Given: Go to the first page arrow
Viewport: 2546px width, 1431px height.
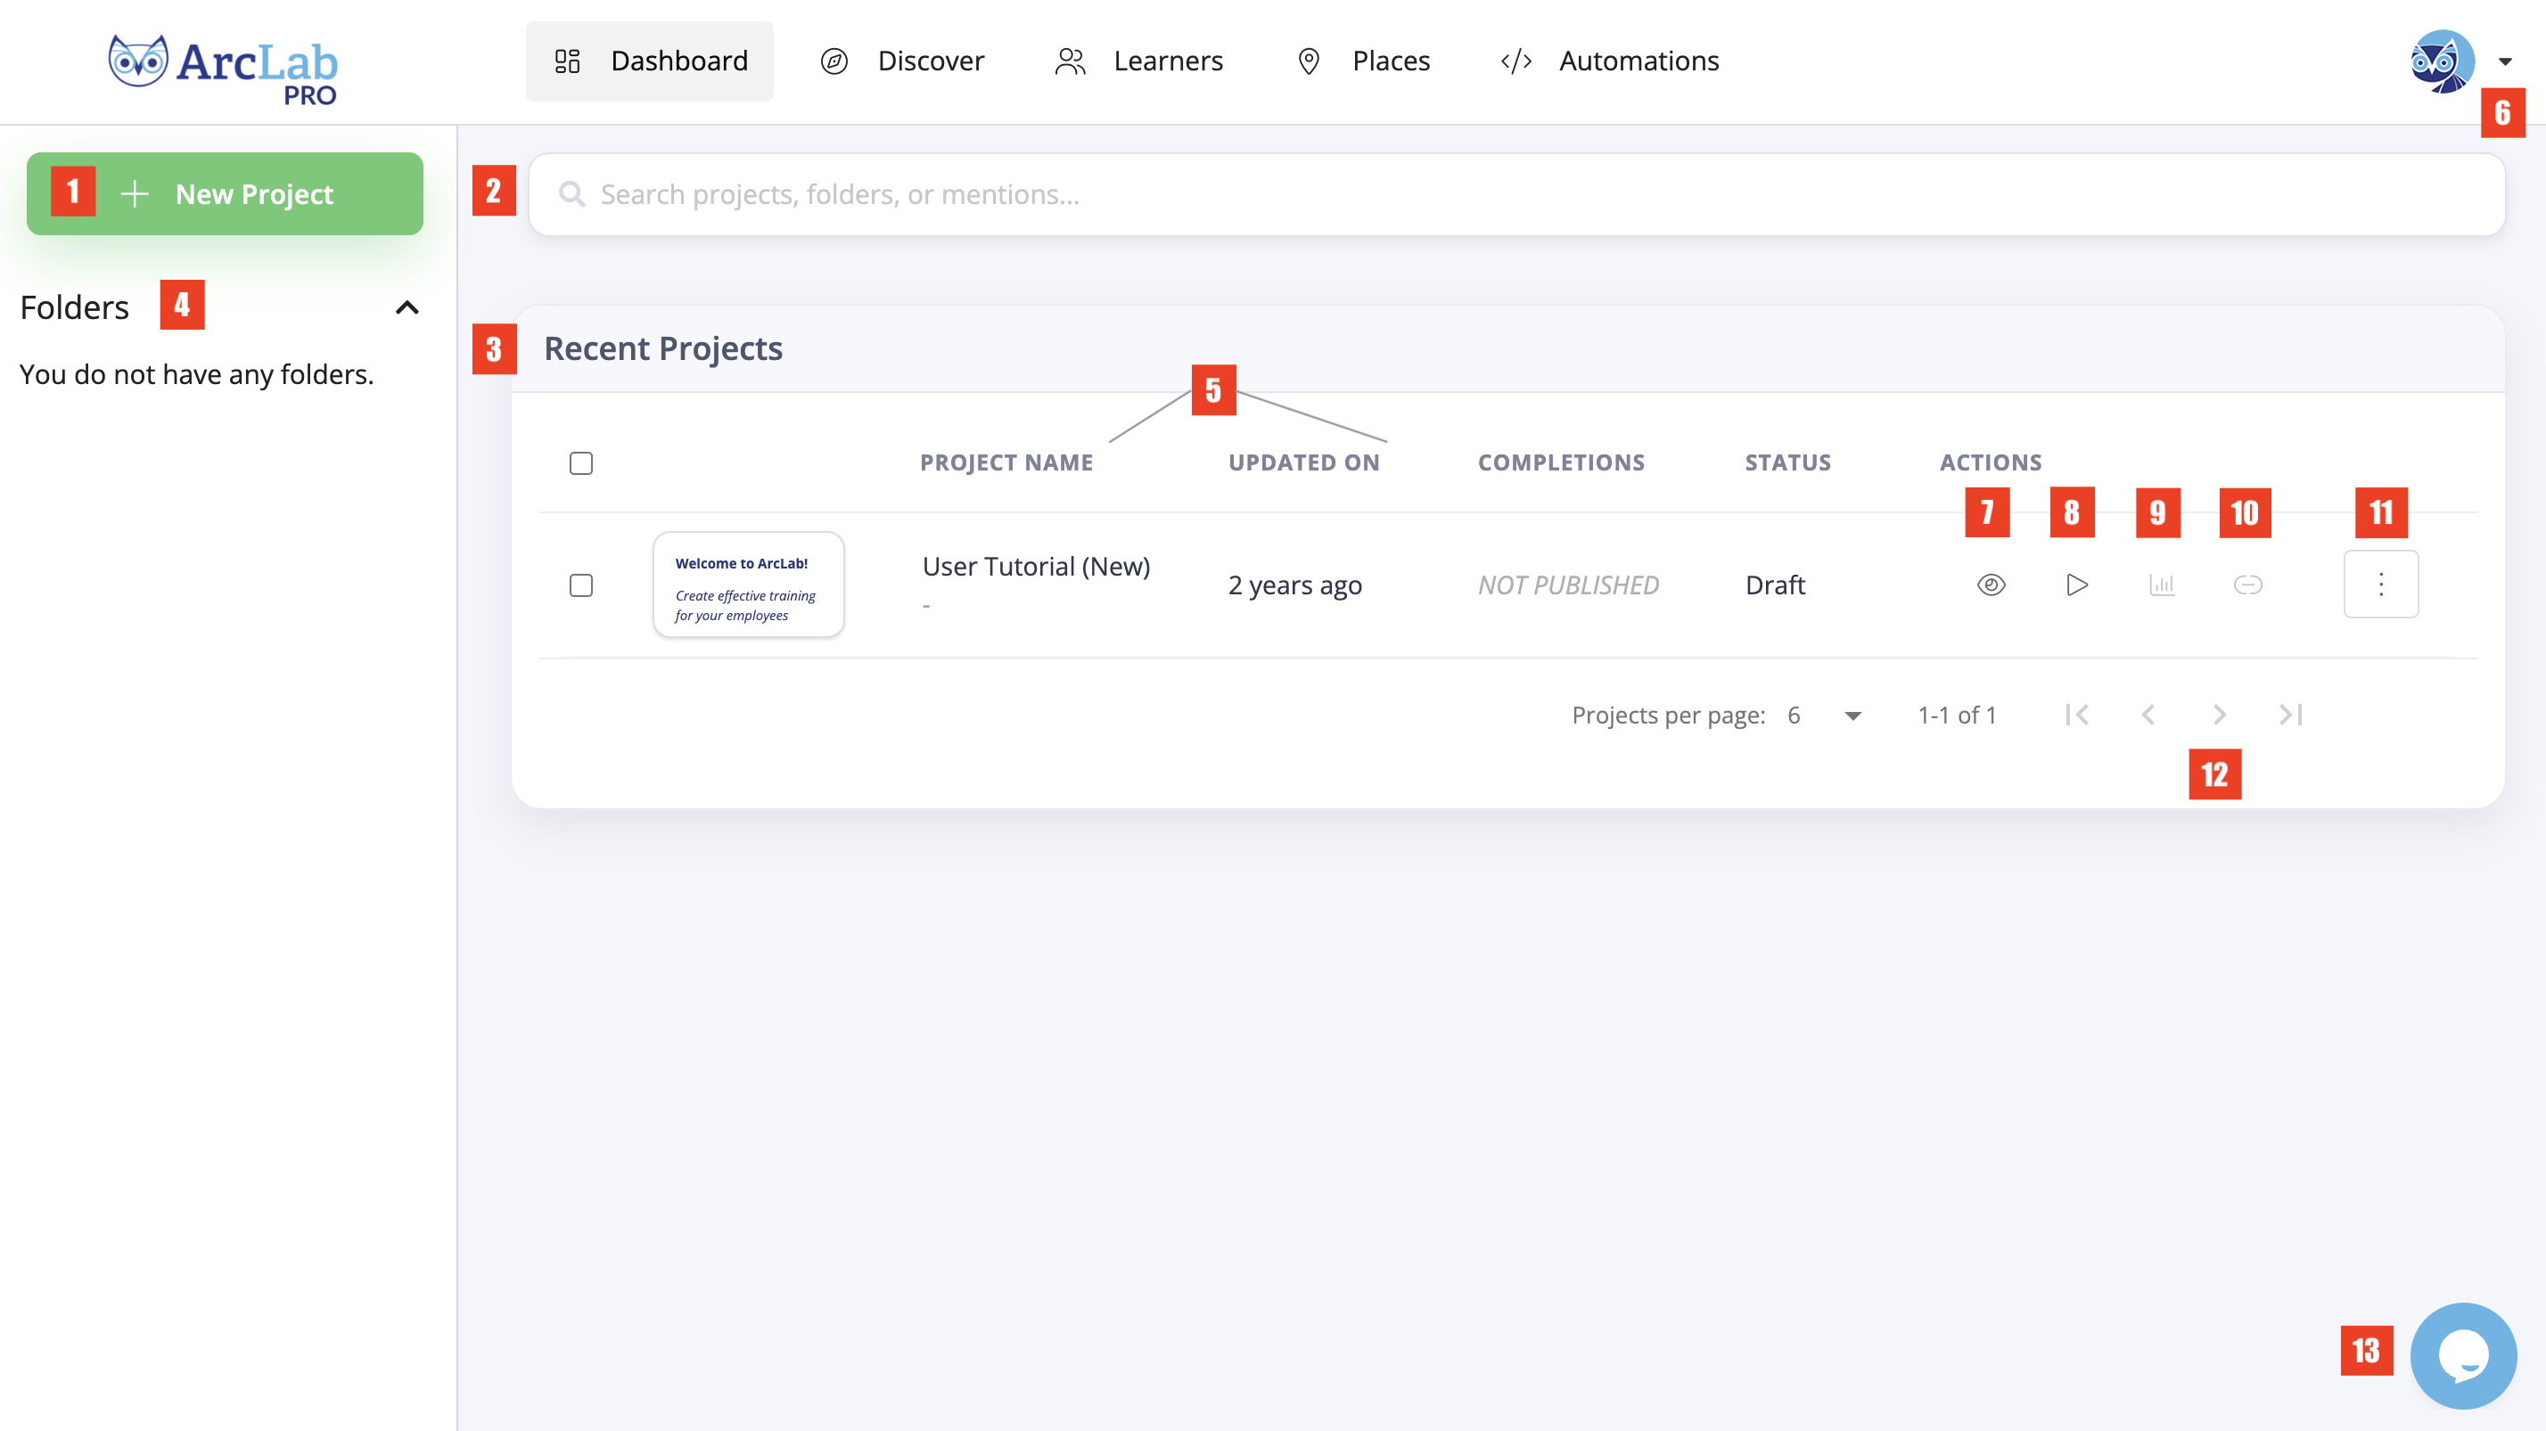Looking at the screenshot, I should (x=2076, y=714).
